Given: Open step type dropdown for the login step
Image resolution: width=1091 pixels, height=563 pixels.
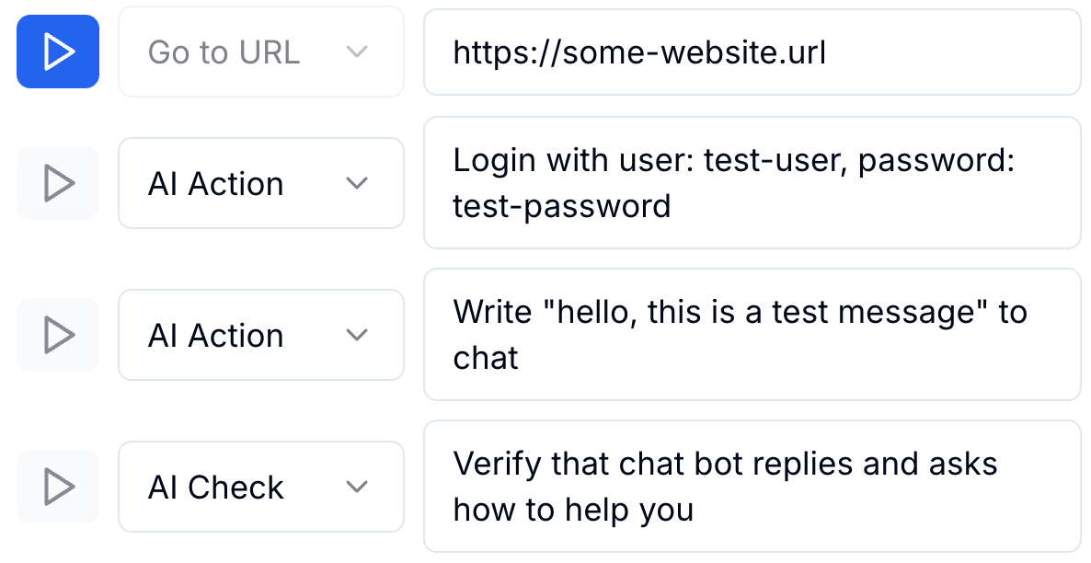Looking at the screenshot, I should coord(260,183).
